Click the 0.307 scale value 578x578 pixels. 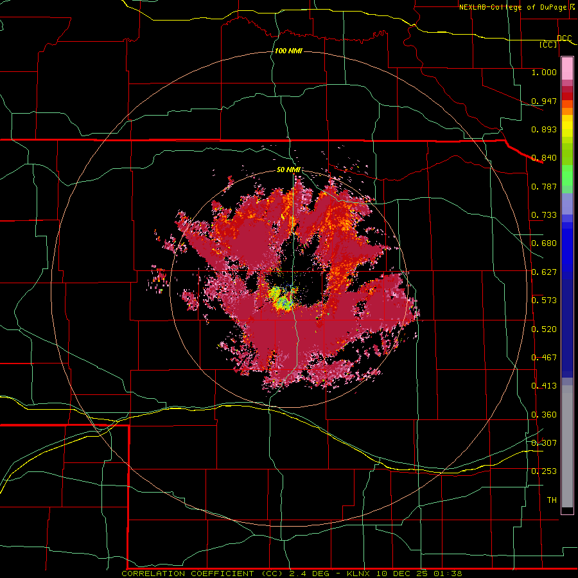(x=544, y=442)
